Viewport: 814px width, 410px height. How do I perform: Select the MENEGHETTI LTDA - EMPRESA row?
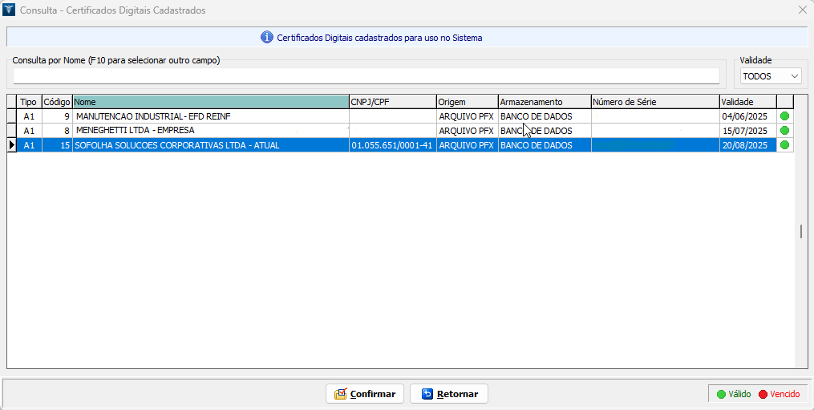coord(210,131)
